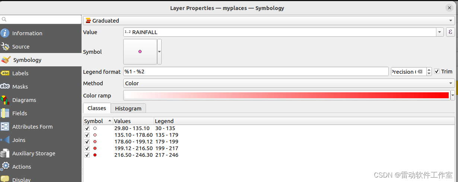Click the Legend column header
The image size is (458, 182).
click(x=304, y=121)
